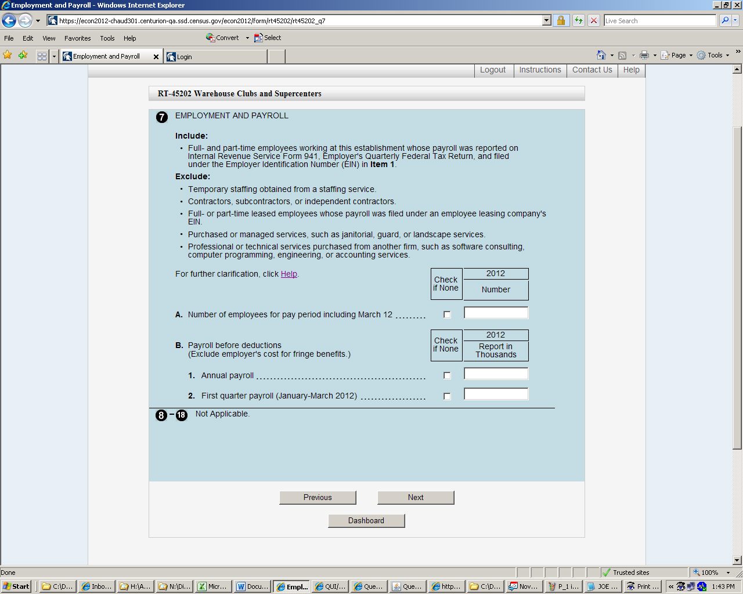Click the Home icon in command bar
The height and width of the screenshot is (594, 743).
point(601,55)
